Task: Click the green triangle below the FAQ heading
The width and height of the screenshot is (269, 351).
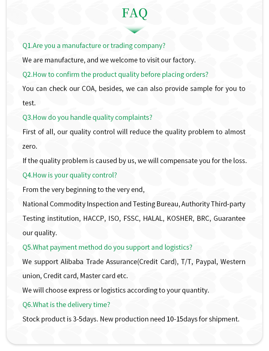Action: pyautogui.click(x=134, y=30)
